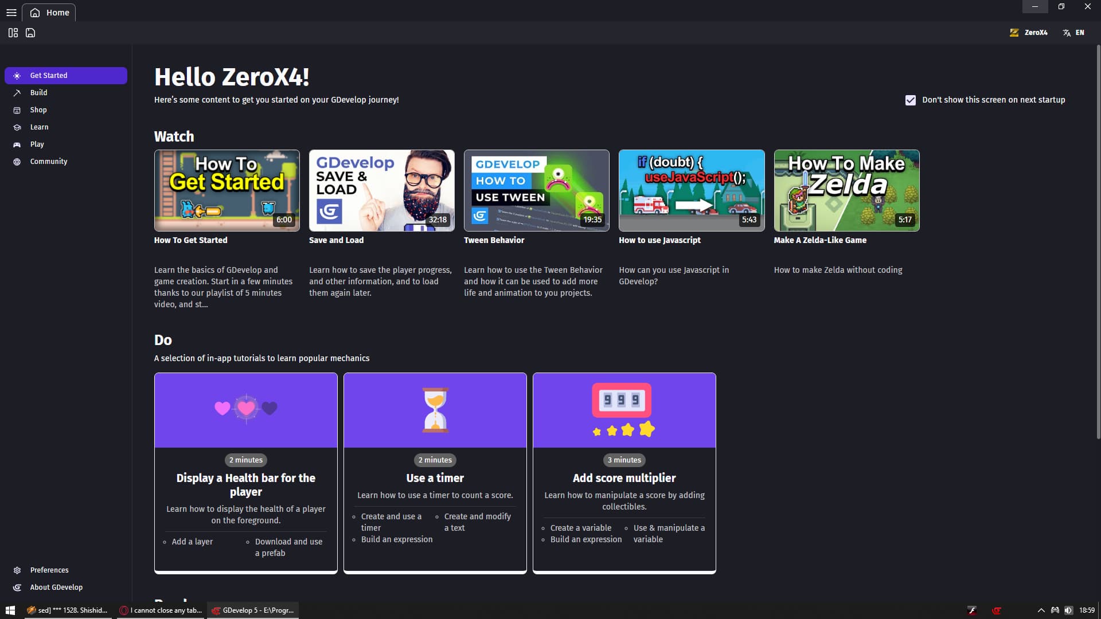
Task: Click the save project icon
Action: 30,33
